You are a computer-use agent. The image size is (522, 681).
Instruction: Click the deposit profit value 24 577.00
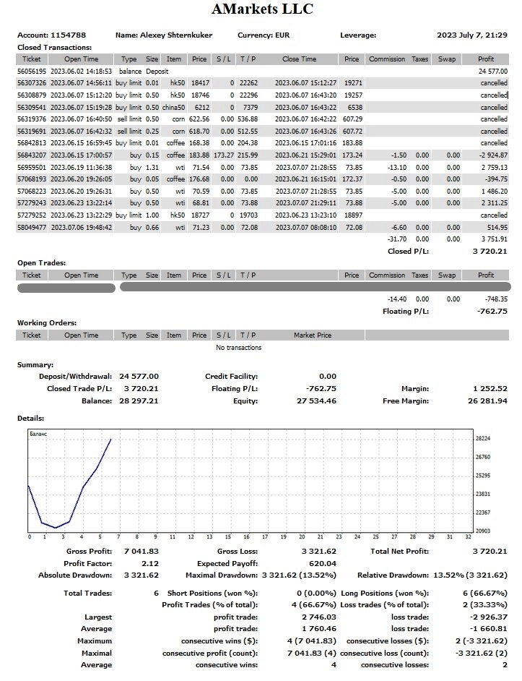point(492,72)
